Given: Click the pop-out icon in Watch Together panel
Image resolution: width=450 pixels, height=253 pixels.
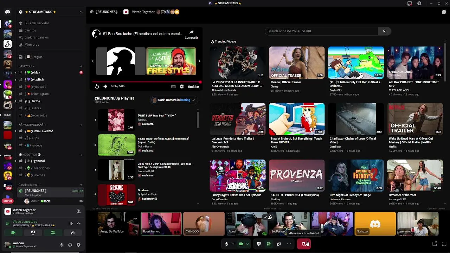Looking at the screenshot, I should point(78,211).
